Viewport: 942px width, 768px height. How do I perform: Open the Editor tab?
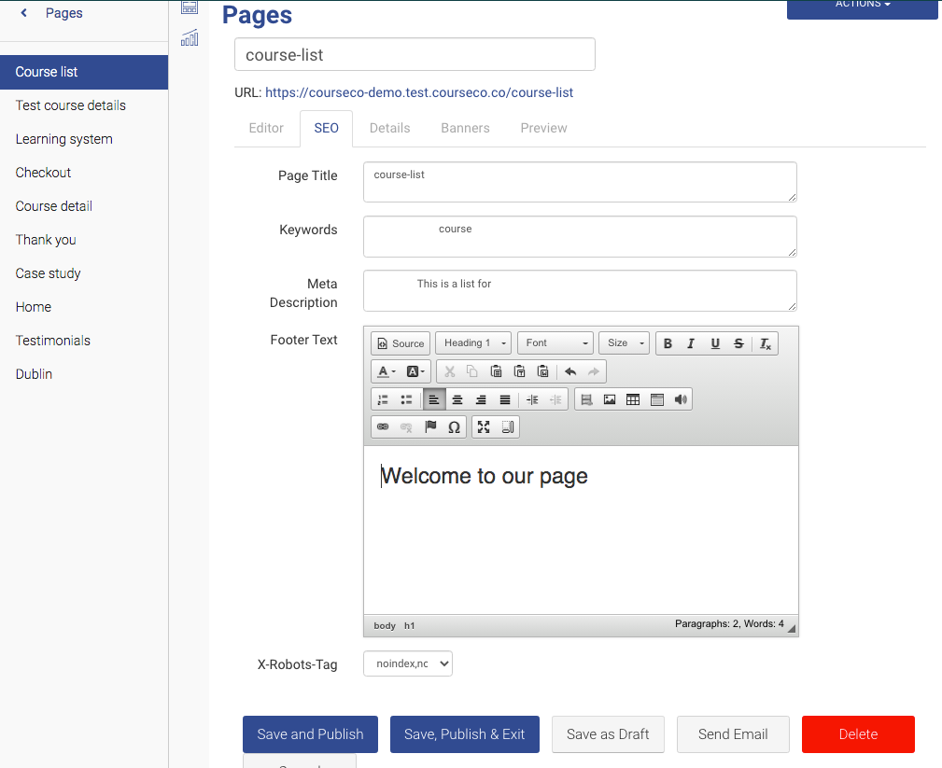(266, 128)
